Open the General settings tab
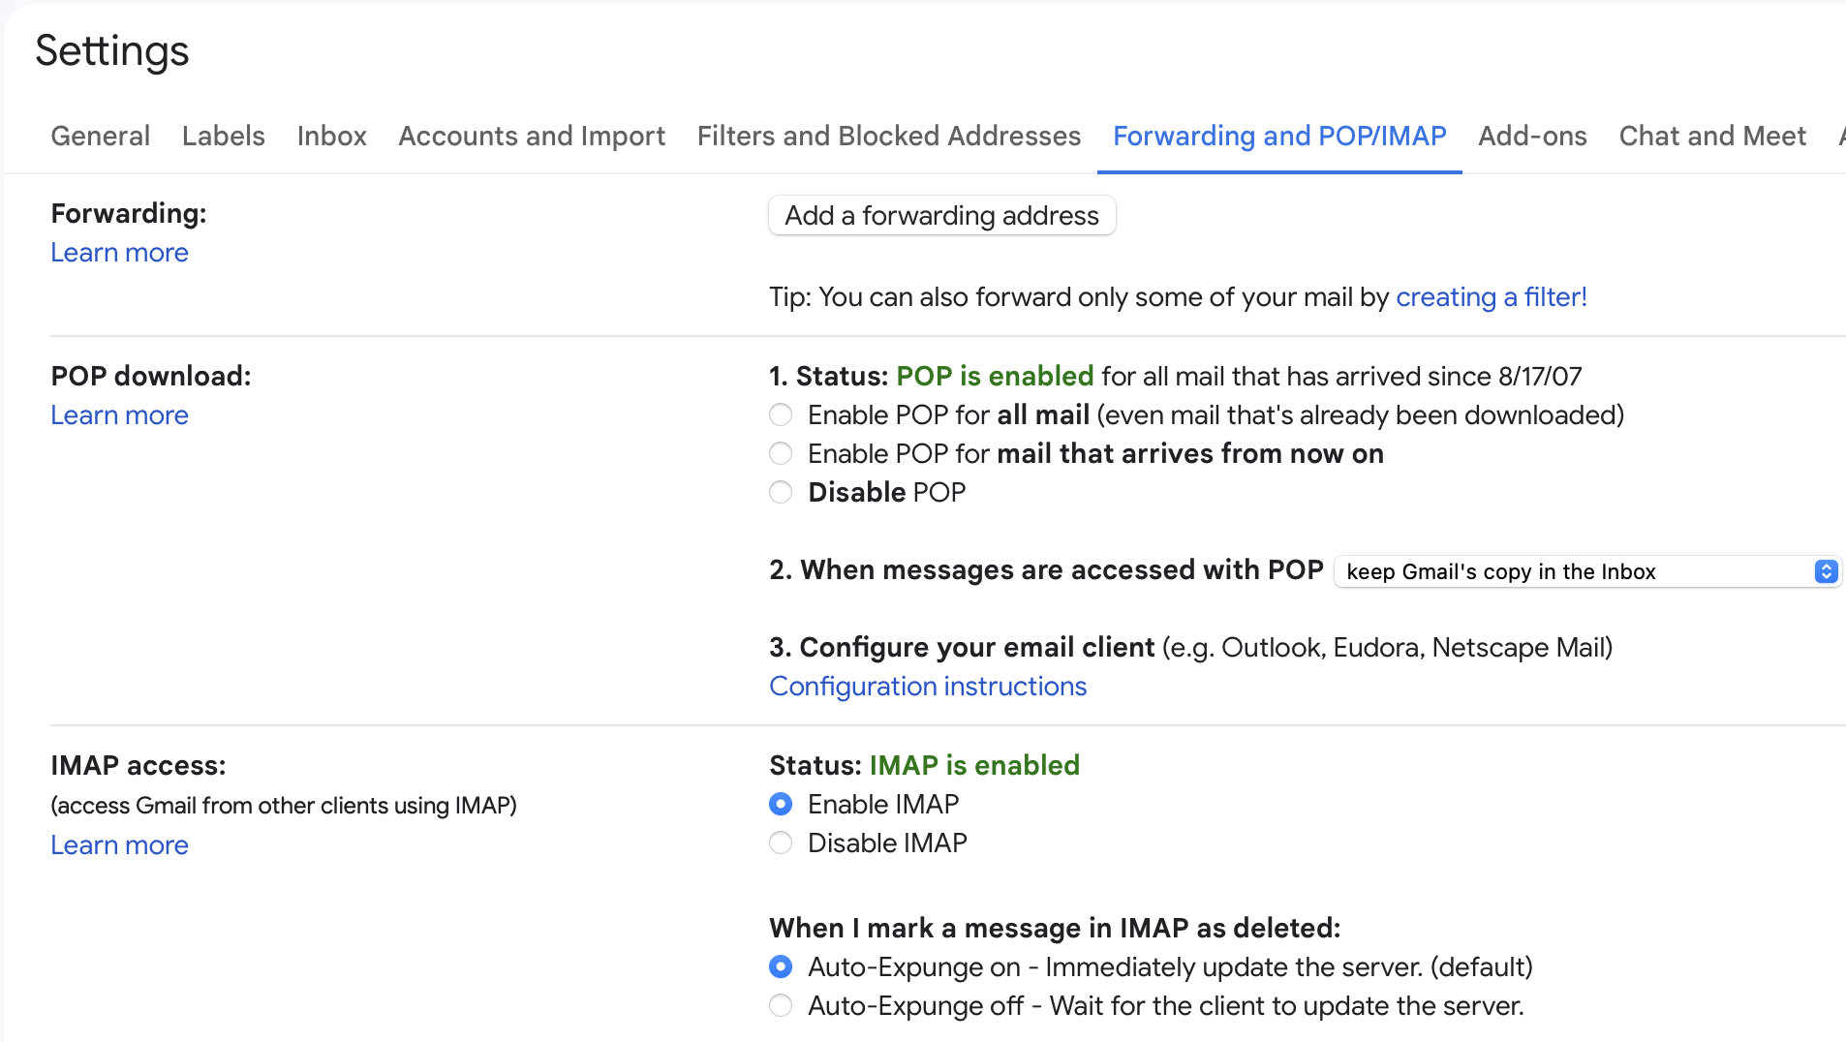 (x=100, y=136)
